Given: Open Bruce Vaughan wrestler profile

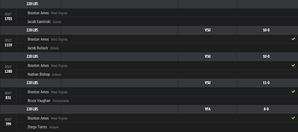Looking at the screenshot, I should pyautogui.click(x=39, y=101).
